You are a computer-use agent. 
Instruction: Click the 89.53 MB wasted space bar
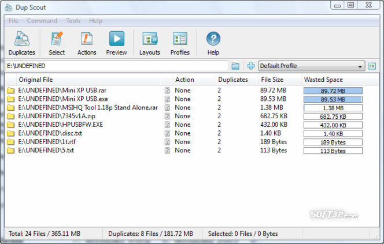tap(333, 99)
